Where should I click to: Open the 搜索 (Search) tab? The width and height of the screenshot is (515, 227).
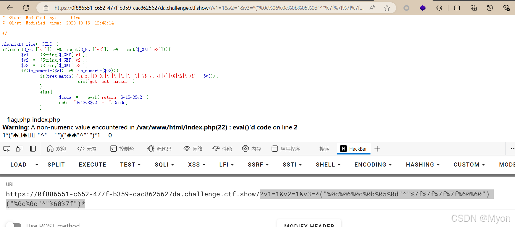tap(325, 149)
